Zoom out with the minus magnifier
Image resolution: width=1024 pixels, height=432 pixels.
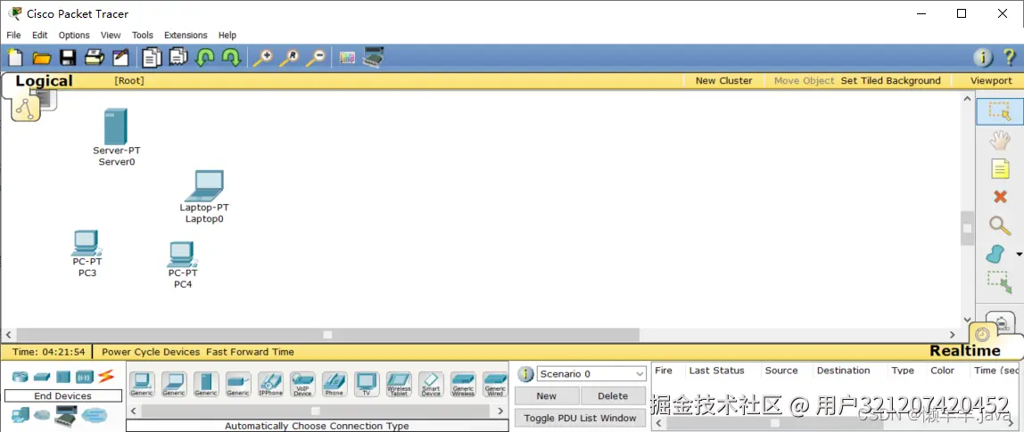[x=316, y=58]
